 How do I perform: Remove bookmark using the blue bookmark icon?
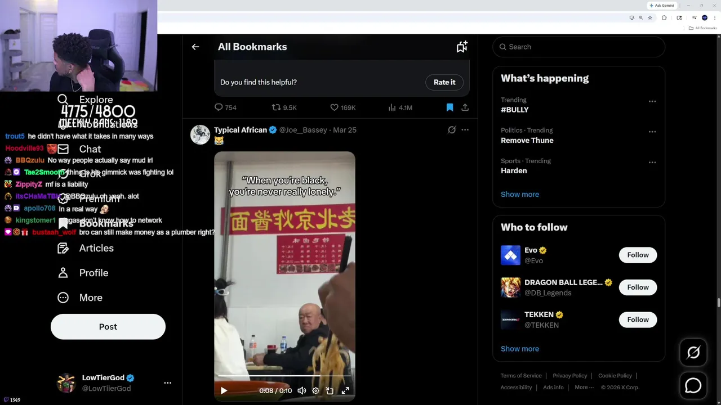[x=449, y=107]
